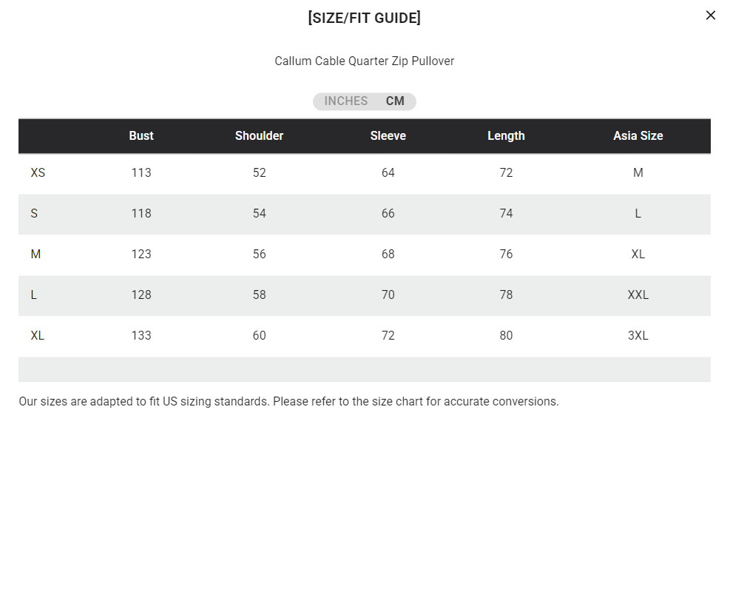Select the XXL Asia size cell
The width and height of the screenshot is (730, 589).
(x=638, y=295)
